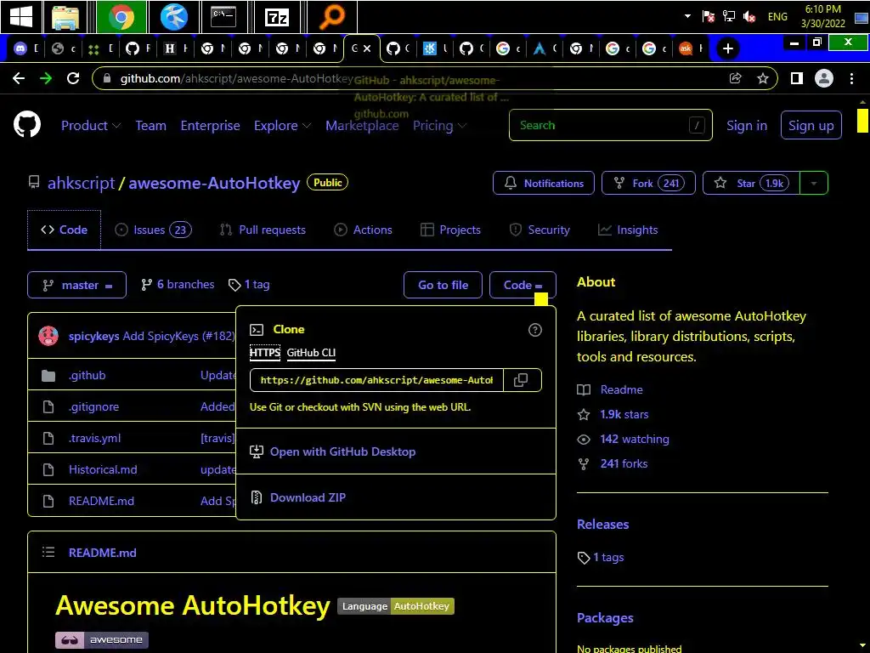
Task: Open the Projects tab
Action: tap(450, 230)
